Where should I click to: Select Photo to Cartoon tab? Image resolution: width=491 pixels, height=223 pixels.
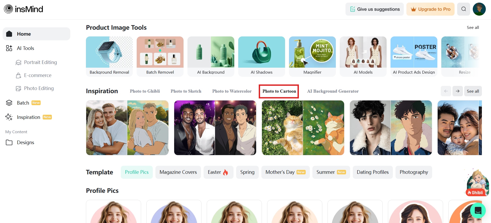point(279,91)
